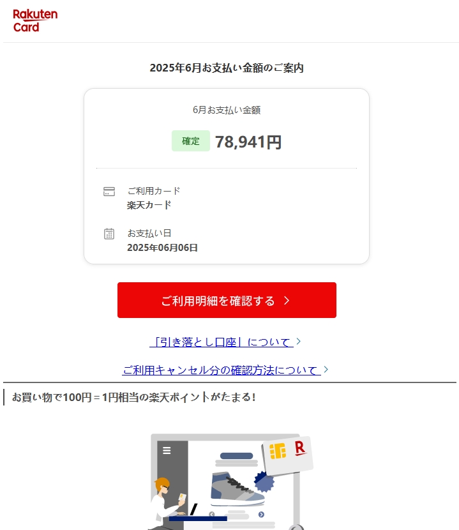
Task: Open ご利用キャンセル分の確認方法について link
Action: [222, 370]
